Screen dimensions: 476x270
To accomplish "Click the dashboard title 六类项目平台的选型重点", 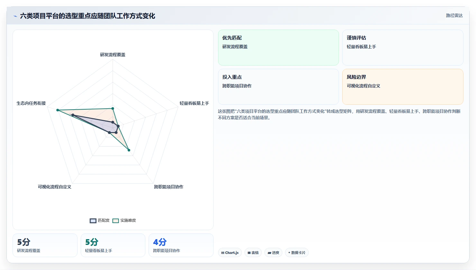I will point(87,16).
